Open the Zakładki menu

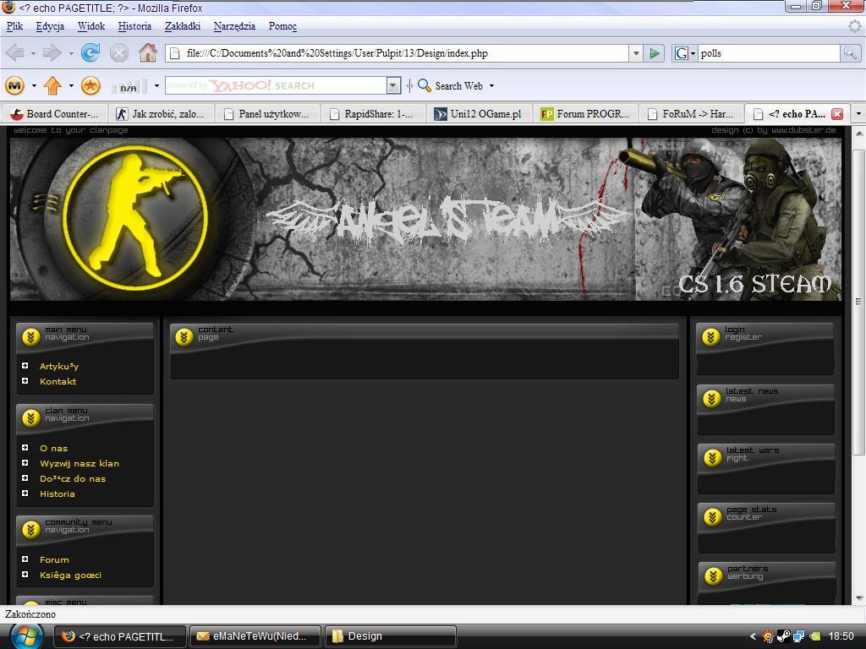(183, 26)
